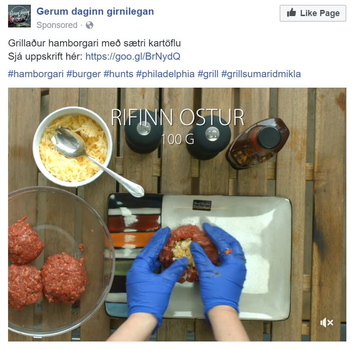This screenshot has width=353, height=350.
Task: Click the globe public-audience icon
Action: pos(90,25)
